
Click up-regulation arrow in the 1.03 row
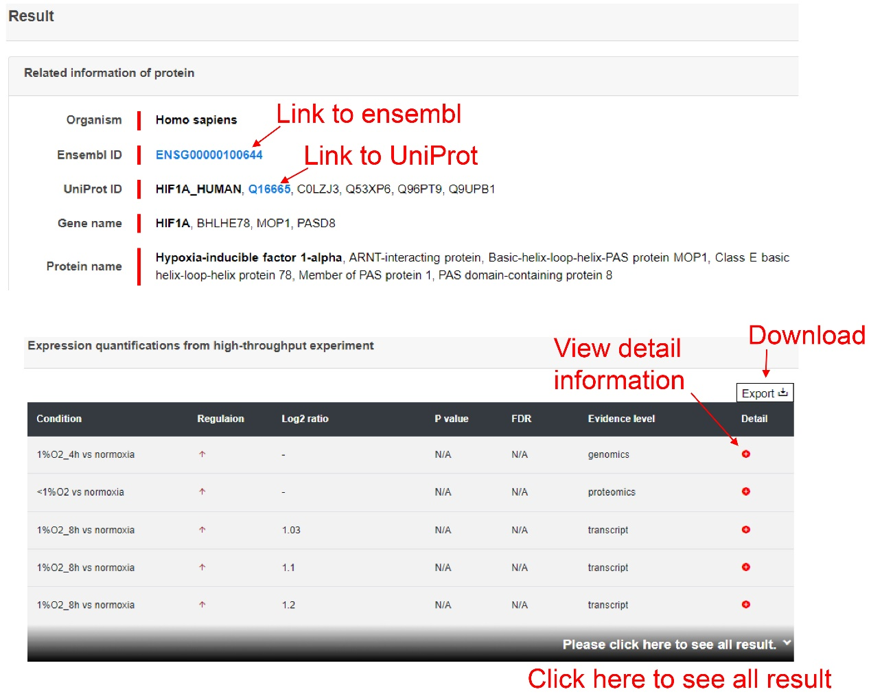pos(202,530)
